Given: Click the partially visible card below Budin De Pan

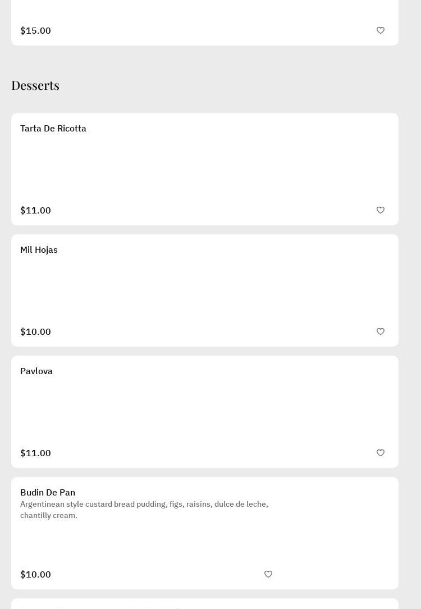Looking at the screenshot, I should pyautogui.click(x=205, y=605).
